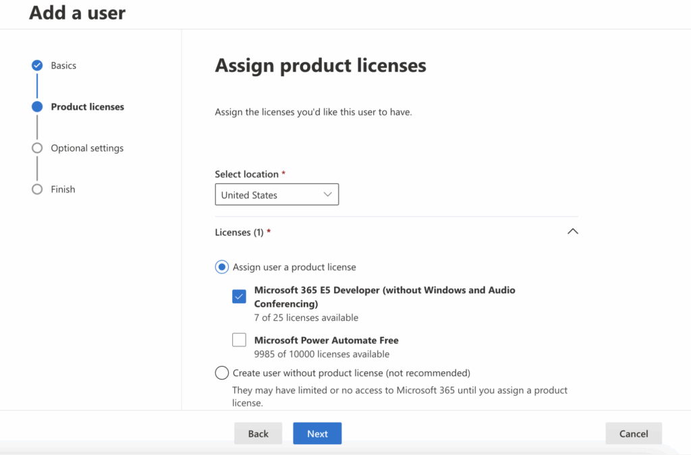Select Assign user a product license option
The width and height of the screenshot is (691, 455).
pos(221,267)
